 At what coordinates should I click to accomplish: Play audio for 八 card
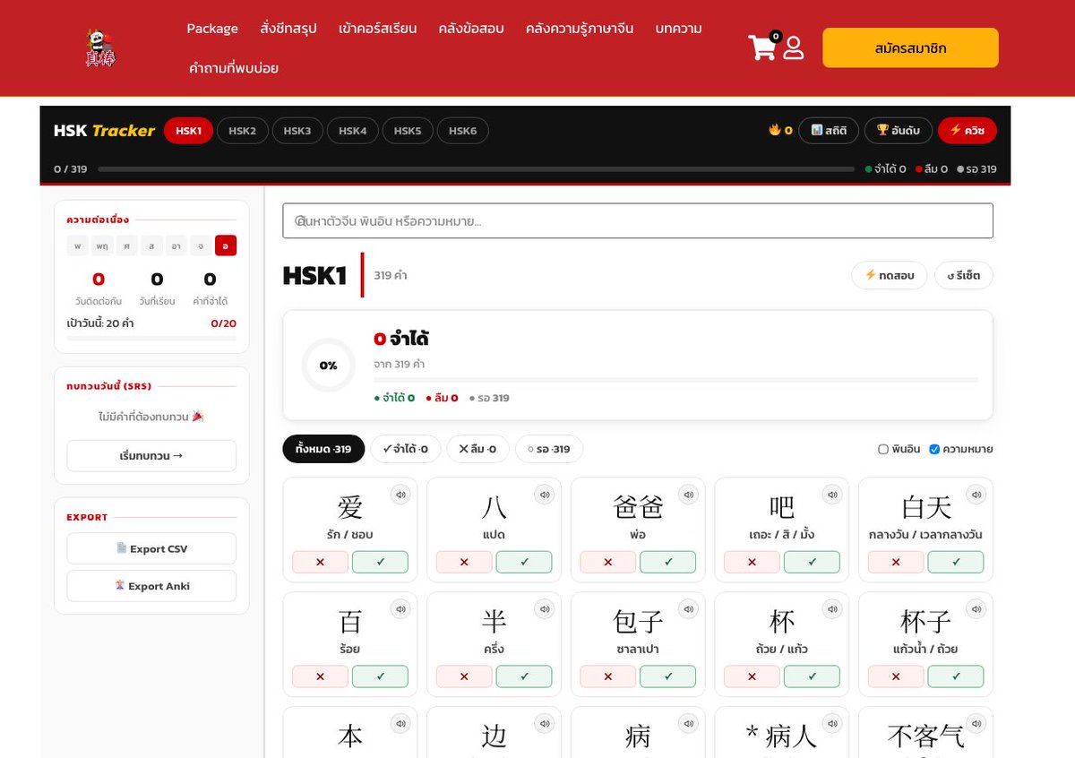pos(545,494)
